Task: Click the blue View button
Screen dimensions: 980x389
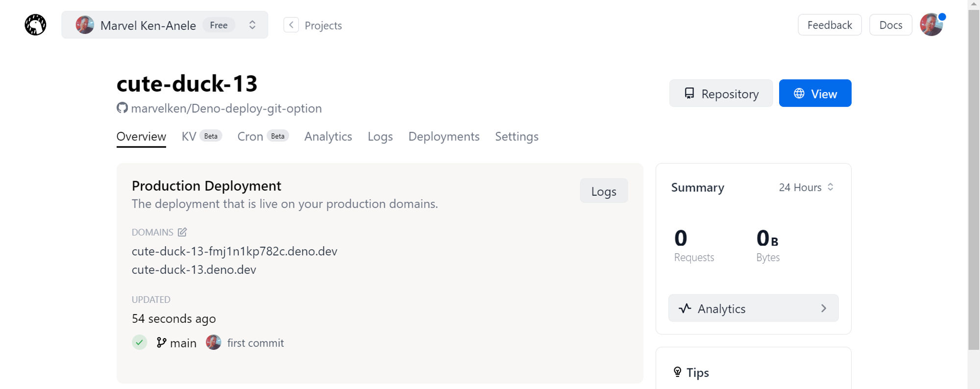Action: [x=815, y=93]
